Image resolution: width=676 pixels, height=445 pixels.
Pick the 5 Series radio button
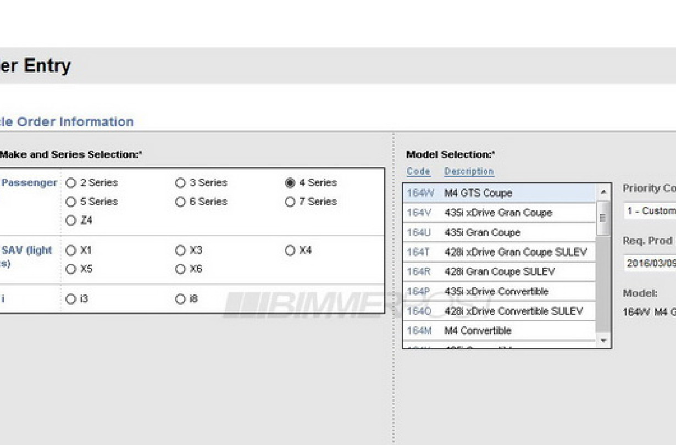click(x=70, y=202)
